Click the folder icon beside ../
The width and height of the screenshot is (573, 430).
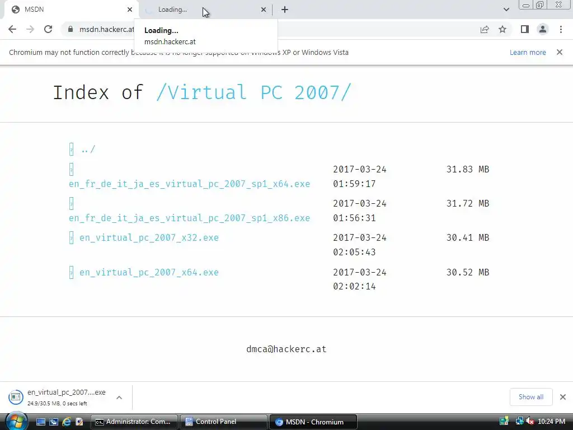coord(71,149)
